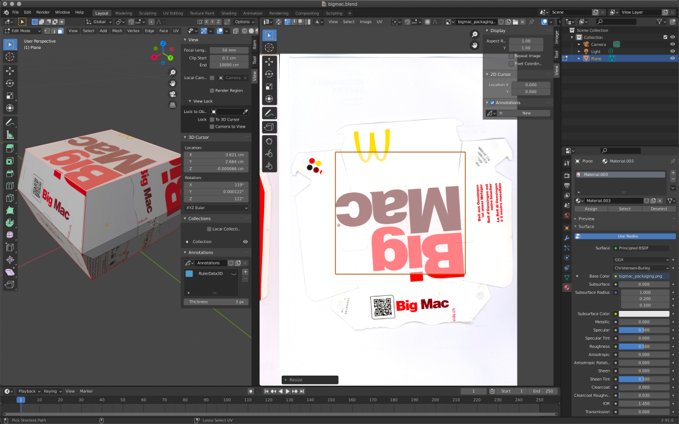Open the Render properties tab

tap(567, 175)
